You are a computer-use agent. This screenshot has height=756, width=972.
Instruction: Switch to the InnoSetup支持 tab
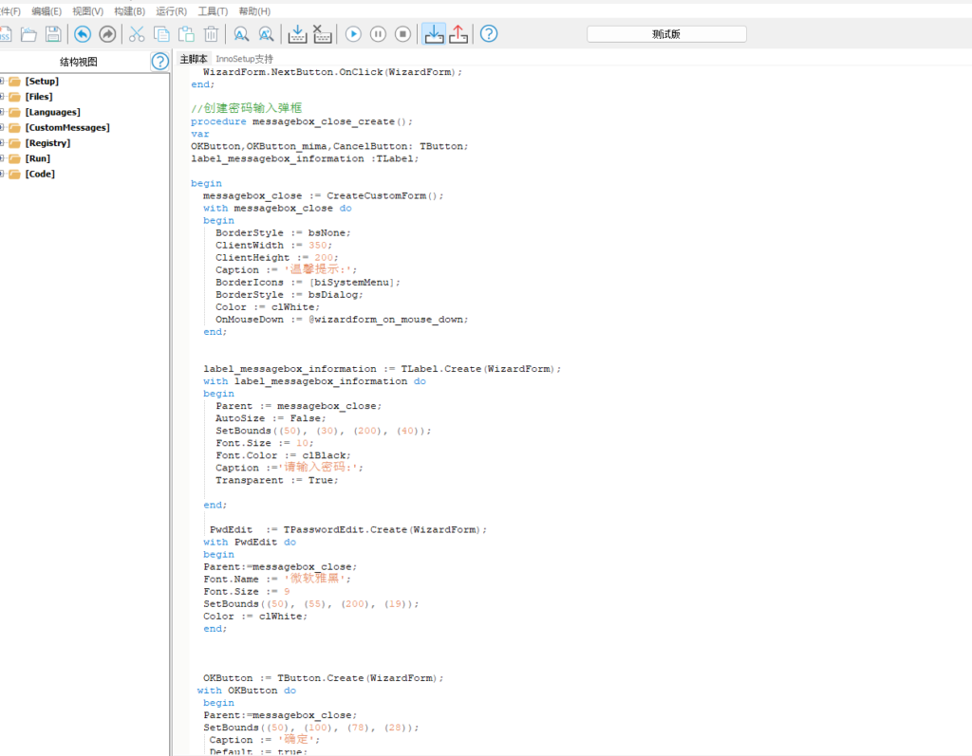[x=244, y=59]
